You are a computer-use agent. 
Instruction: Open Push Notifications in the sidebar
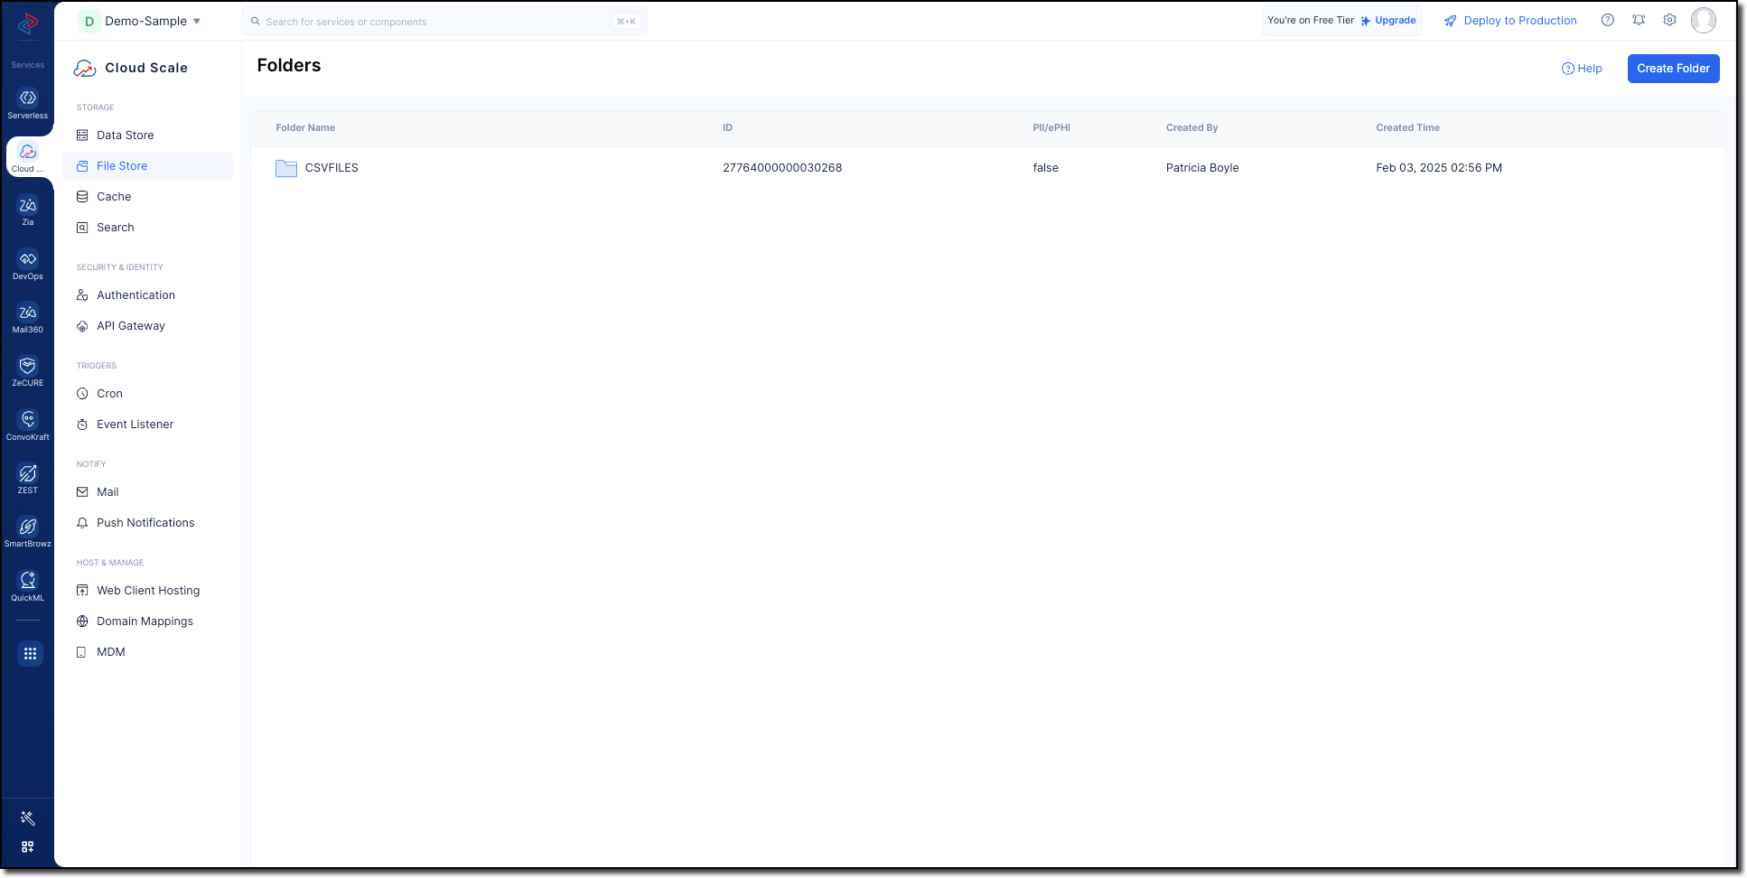147,523
